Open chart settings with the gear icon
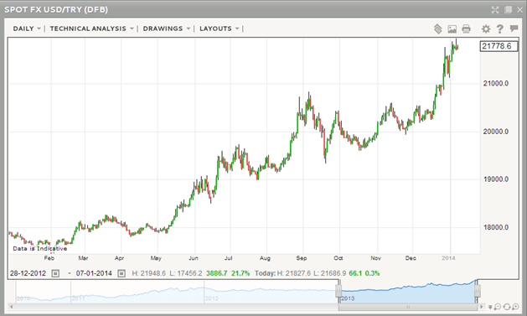This screenshot has height=316, width=527. click(486, 28)
